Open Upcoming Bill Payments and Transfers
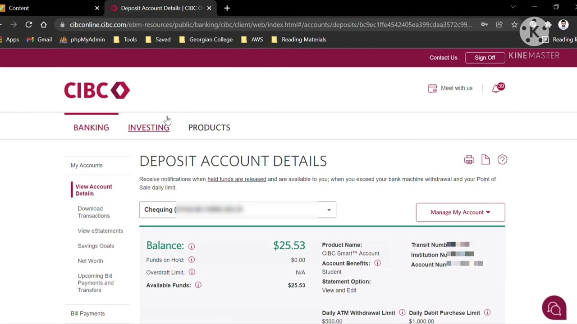The width and height of the screenshot is (577, 324). pos(96,283)
